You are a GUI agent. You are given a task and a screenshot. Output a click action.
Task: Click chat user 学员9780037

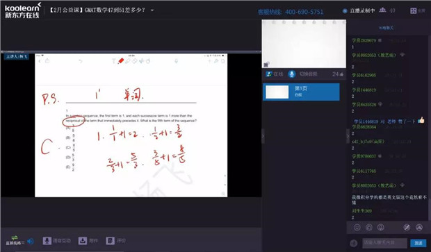pyautogui.click(x=364, y=156)
